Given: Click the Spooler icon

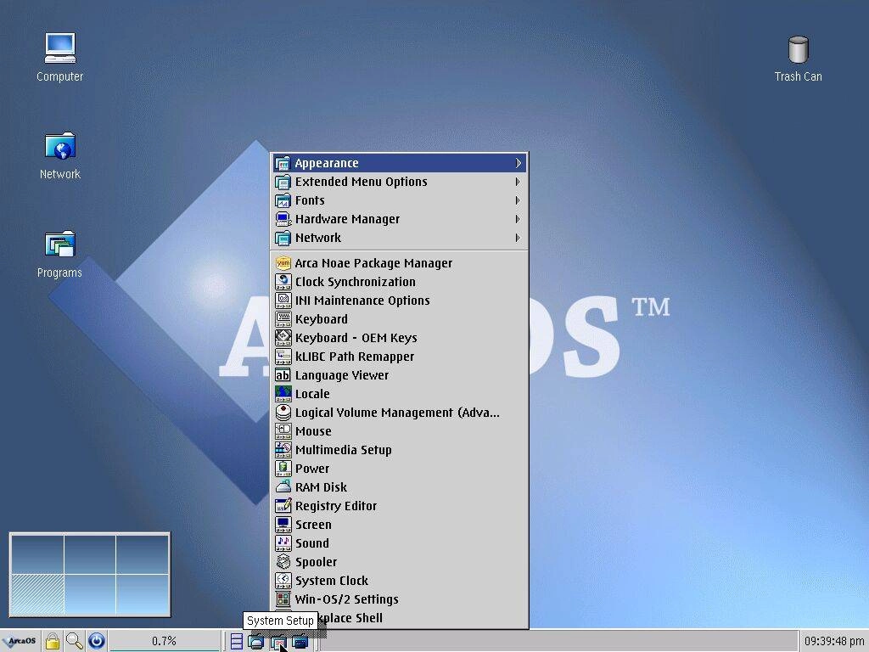Looking at the screenshot, I should [x=283, y=562].
